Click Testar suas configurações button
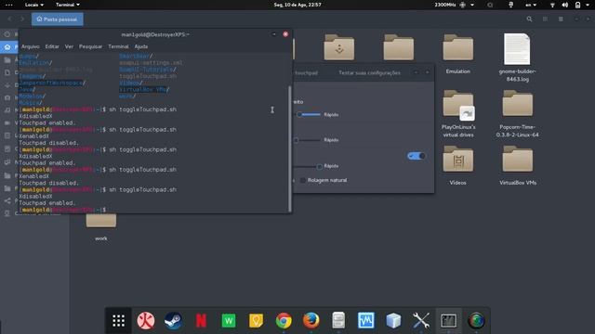 [x=369, y=72]
